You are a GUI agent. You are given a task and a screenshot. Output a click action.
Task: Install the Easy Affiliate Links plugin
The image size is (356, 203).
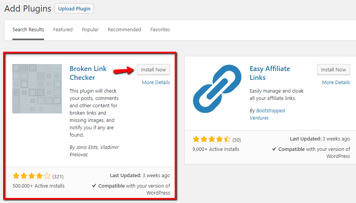pyautogui.click(x=333, y=69)
